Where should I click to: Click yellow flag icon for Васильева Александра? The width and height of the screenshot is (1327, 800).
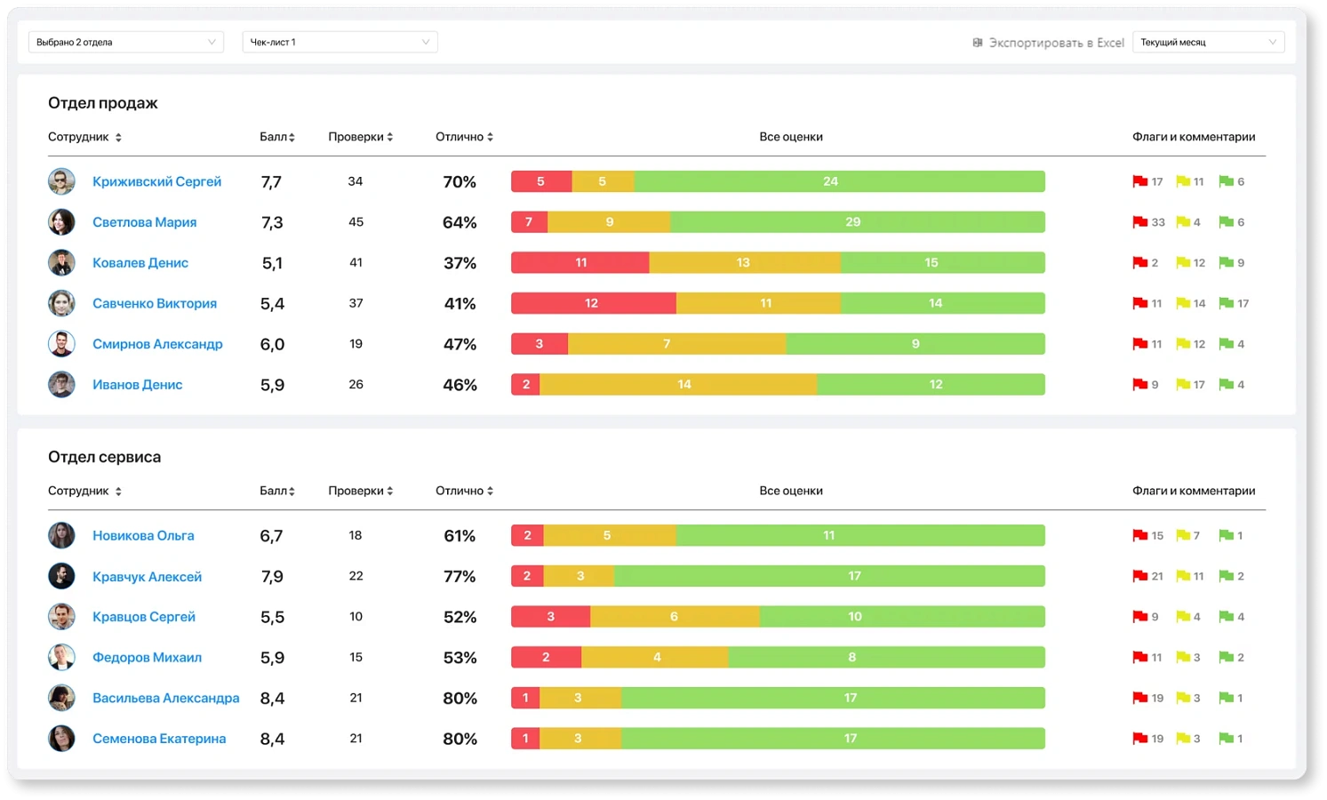[x=1183, y=698]
